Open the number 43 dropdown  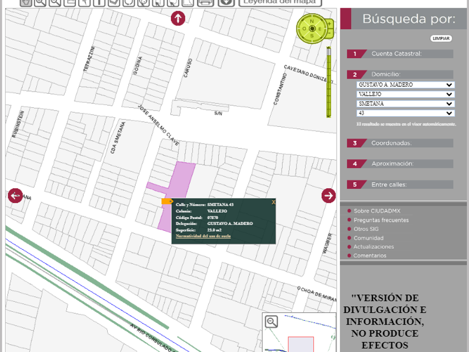tap(405, 113)
